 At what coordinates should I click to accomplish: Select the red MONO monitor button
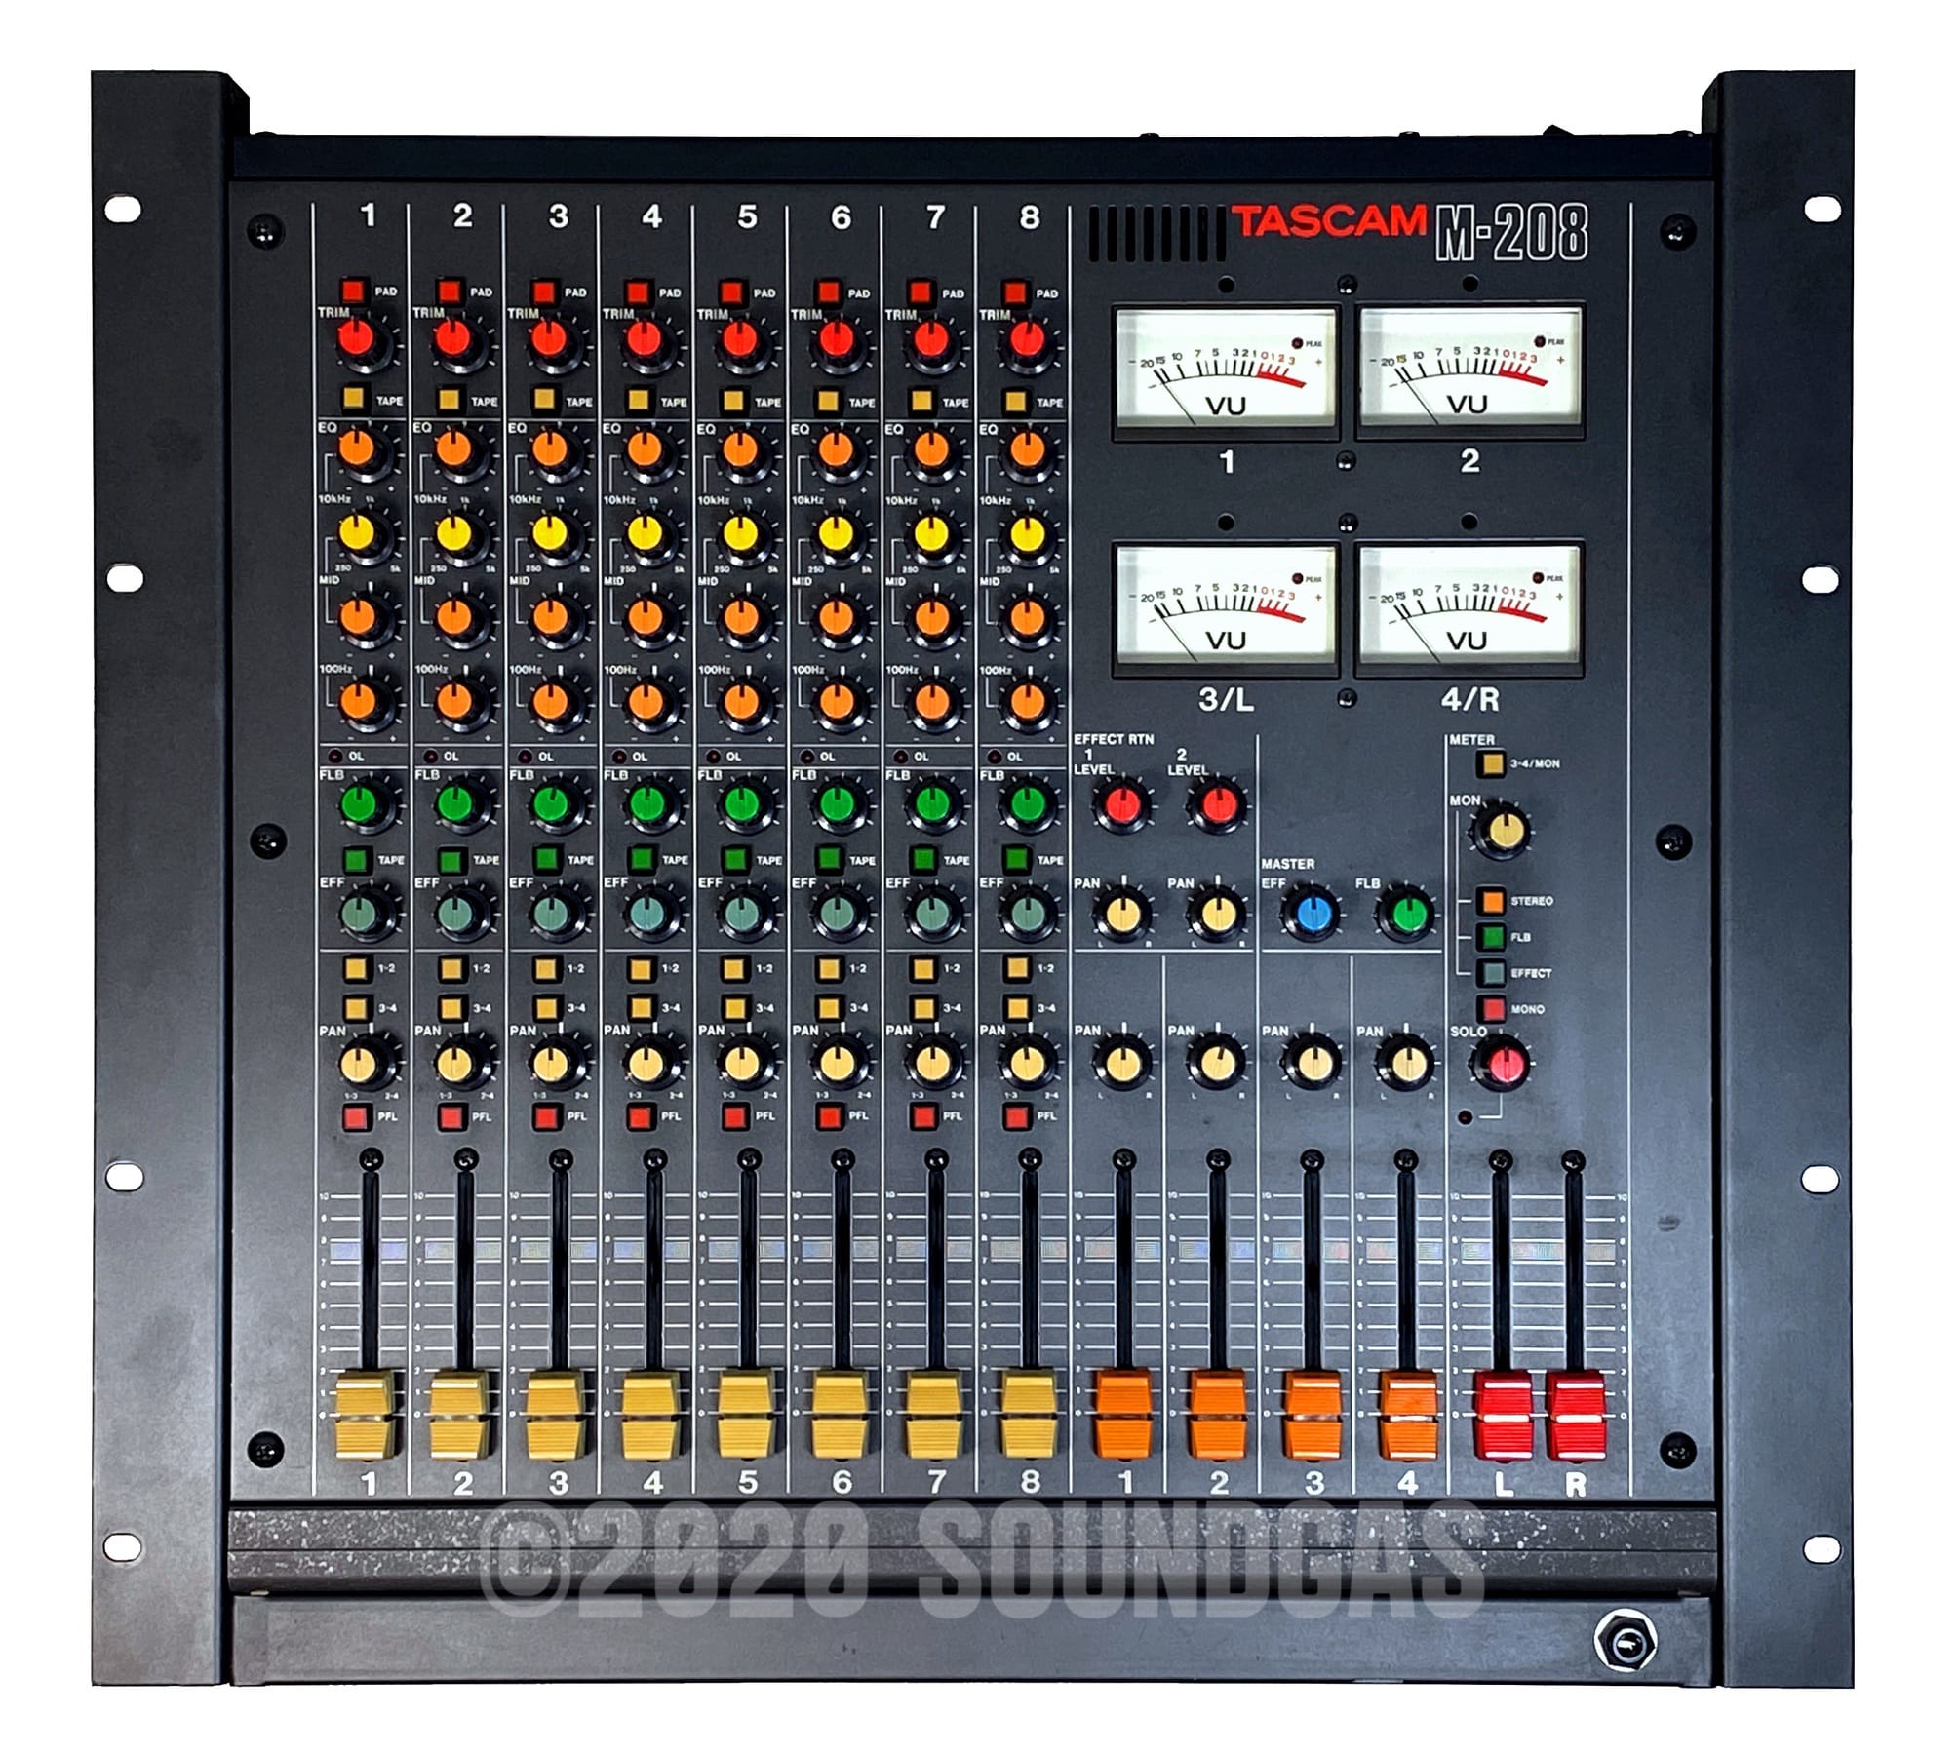(x=1492, y=1008)
